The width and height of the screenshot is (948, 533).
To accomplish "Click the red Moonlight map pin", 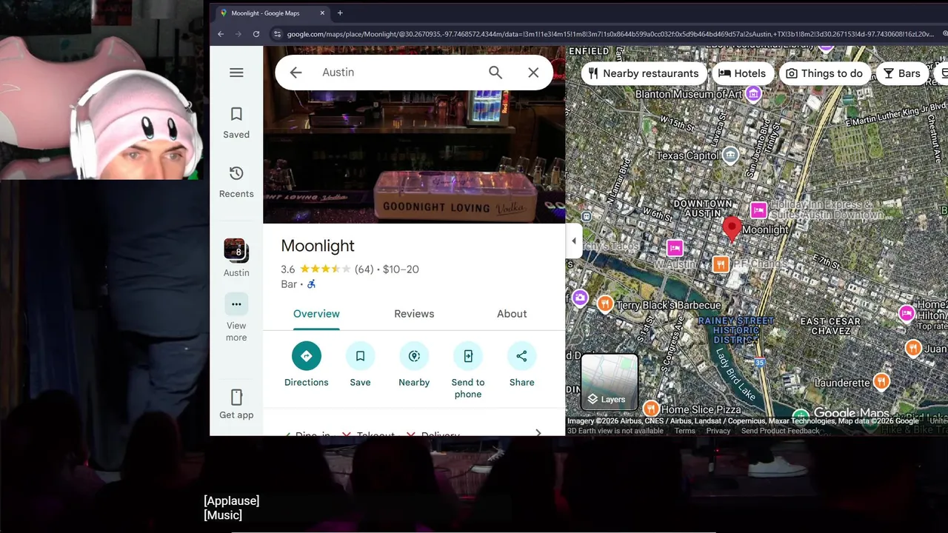I will pos(732,229).
